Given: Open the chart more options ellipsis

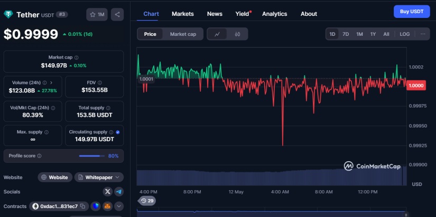Looking at the screenshot, I should [423, 34].
